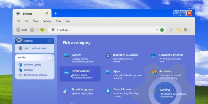Click the Gaming controller icon
Image resolution: width=208 pixels, height=104 pixels.
point(154,91)
